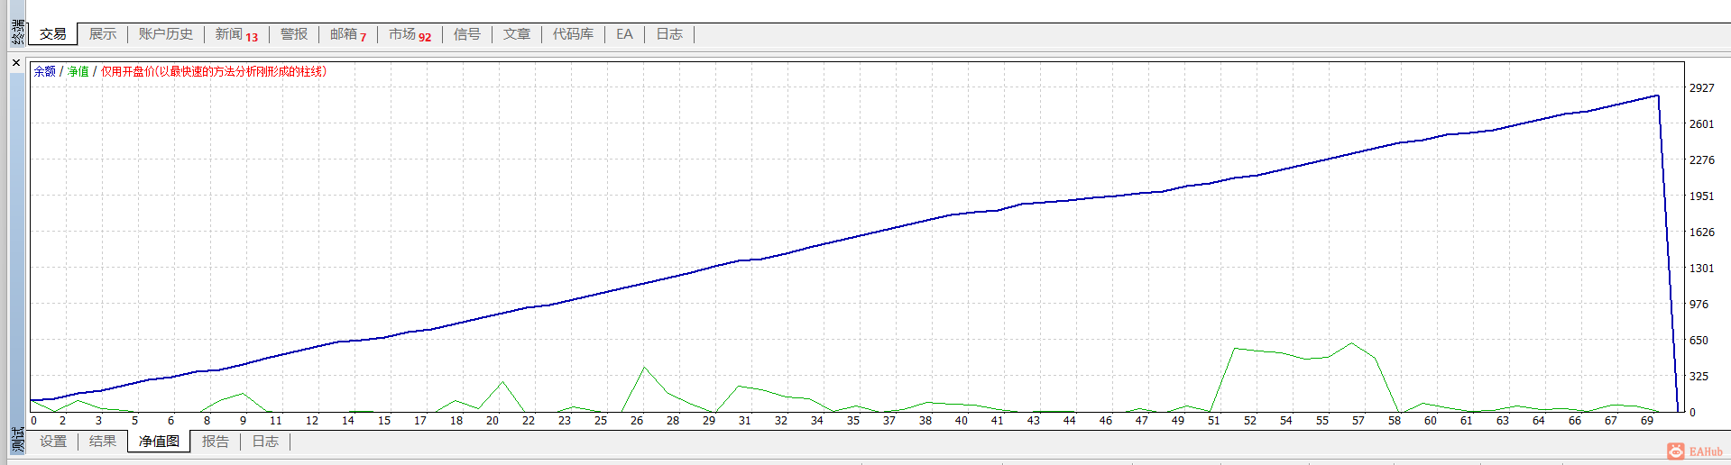Open the upper 日志 tab
Viewport: 1731px width, 465px height.
(668, 34)
